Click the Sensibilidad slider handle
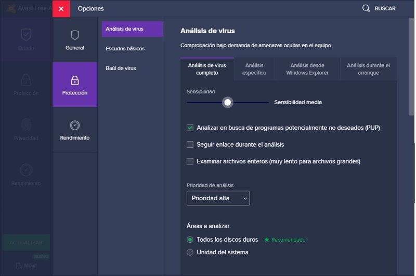This screenshot has height=276, width=416. 228,102
